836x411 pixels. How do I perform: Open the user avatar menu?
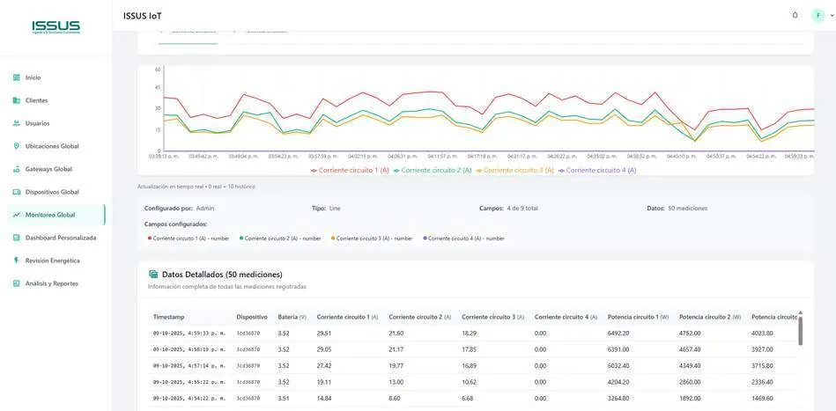click(818, 16)
